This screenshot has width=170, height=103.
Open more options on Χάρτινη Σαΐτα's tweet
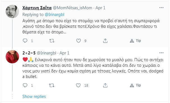coord(161,8)
